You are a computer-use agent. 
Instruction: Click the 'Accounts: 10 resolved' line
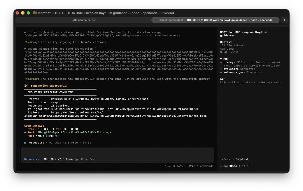(48, 106)
